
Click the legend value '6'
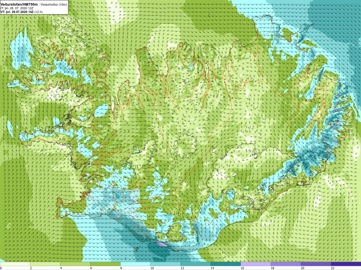[x=91, y=268]
